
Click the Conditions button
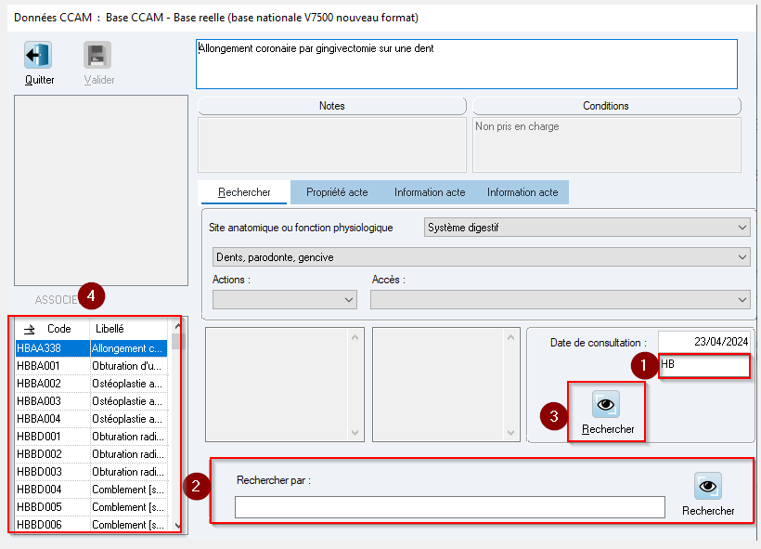click(607, 106)
